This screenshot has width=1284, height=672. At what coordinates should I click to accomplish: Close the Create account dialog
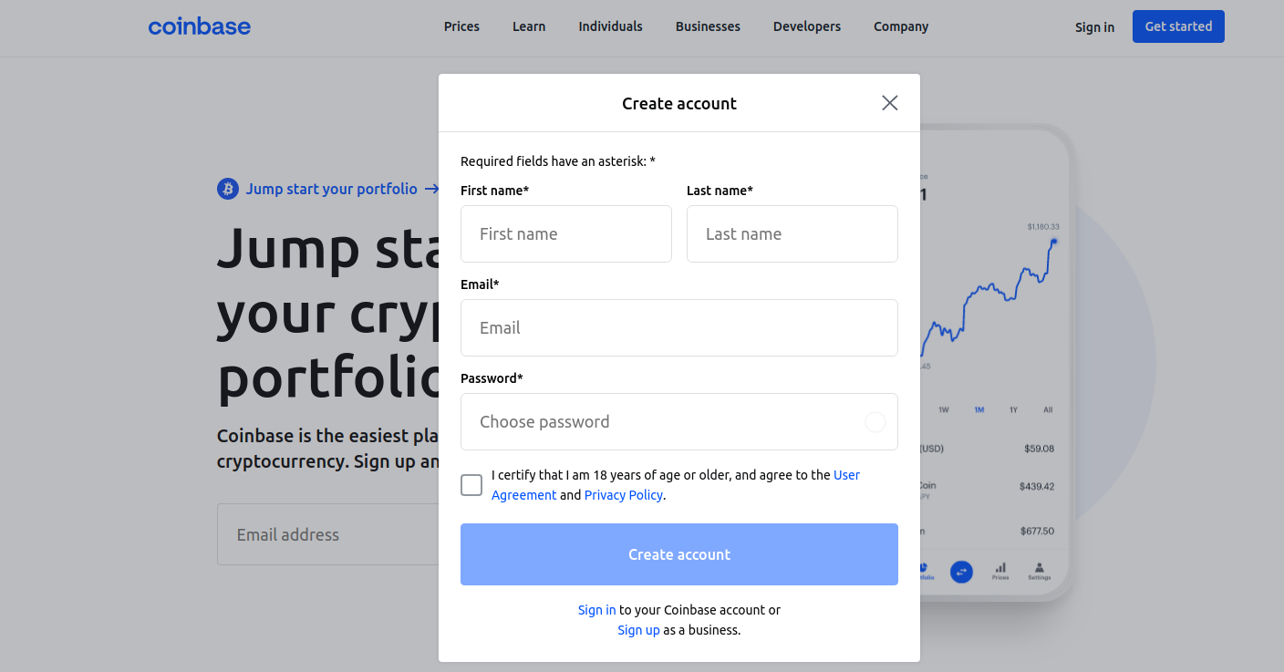[890, 103]
